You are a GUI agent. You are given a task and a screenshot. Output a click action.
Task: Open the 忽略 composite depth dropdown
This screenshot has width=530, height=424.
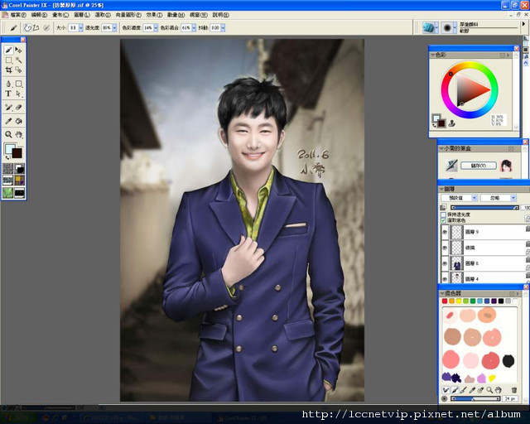(x=513, y=198)
